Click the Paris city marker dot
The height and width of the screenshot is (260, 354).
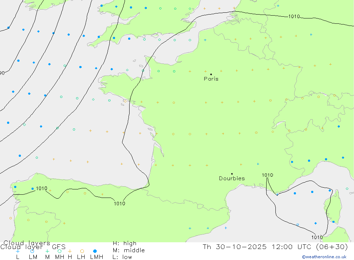click(x=211, y=74)
